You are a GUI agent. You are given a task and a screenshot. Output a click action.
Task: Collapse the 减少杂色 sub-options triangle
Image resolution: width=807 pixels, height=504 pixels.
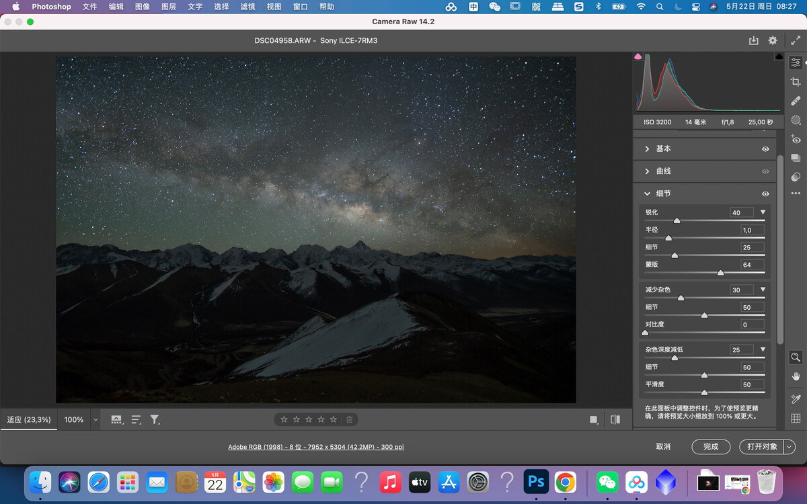coord(763,290)
